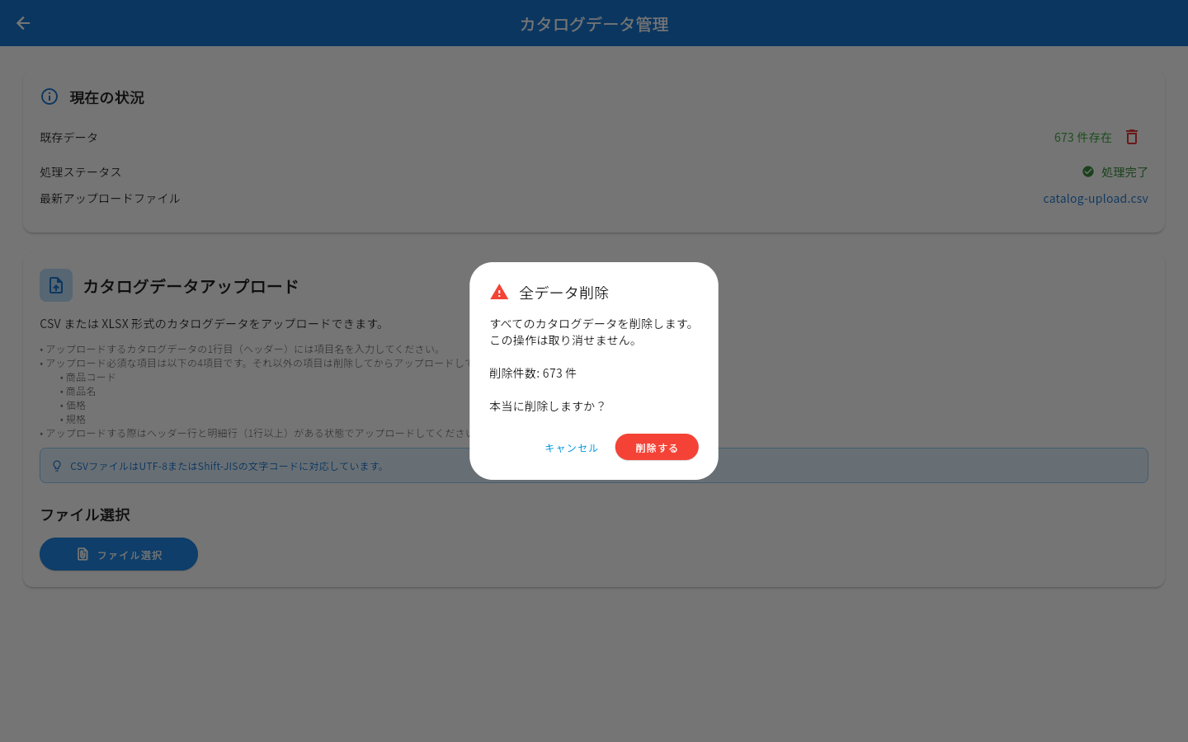Confirm deletion with 削除する button
Screen dimensions: 1188x742
click(x=657, y=447)
